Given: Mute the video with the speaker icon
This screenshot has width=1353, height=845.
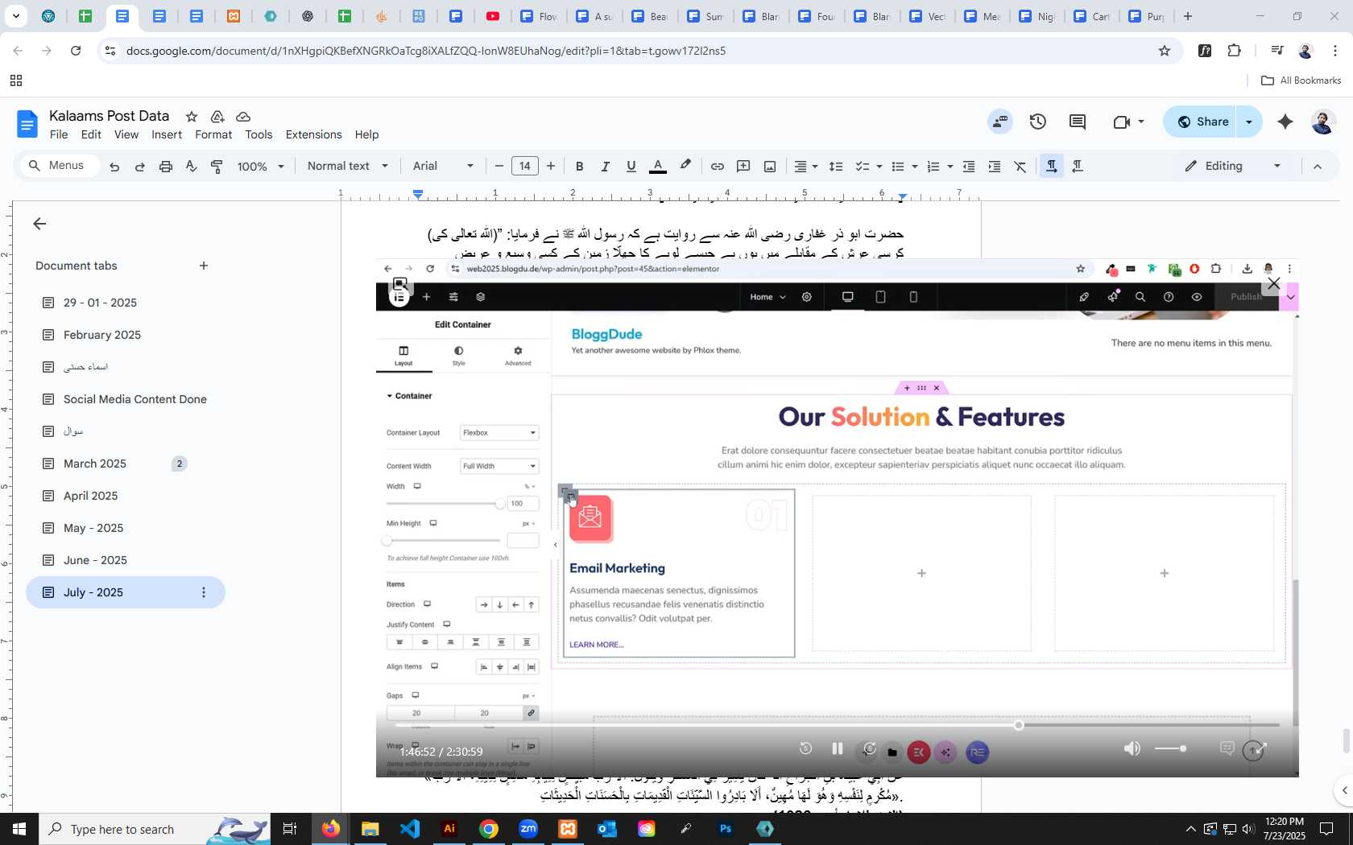Looking at the screenshot, I should click(1132, 749).
